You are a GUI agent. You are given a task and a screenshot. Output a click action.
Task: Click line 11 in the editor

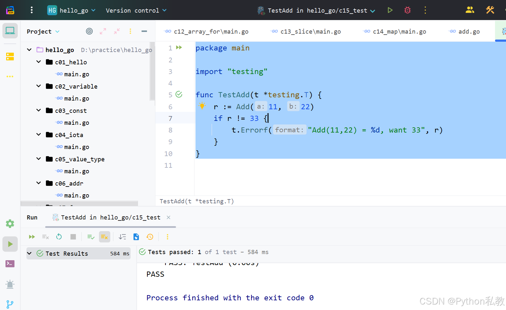click(x=350, y=166)
